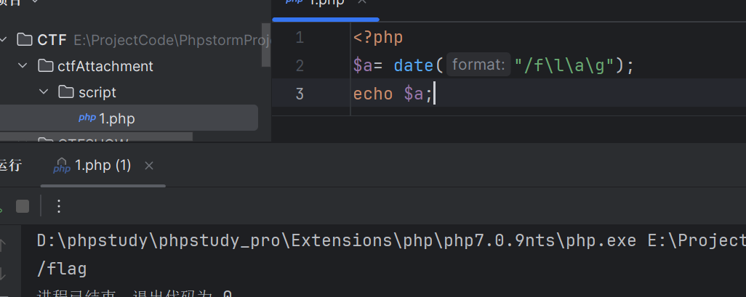The height and width of the screenshot is (297, 746).
Task: Collapse the ctfAttachment folder
Action: (24, 66)
